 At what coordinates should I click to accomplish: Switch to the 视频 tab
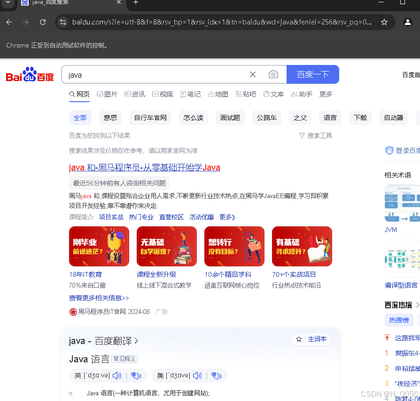[163, 94]
